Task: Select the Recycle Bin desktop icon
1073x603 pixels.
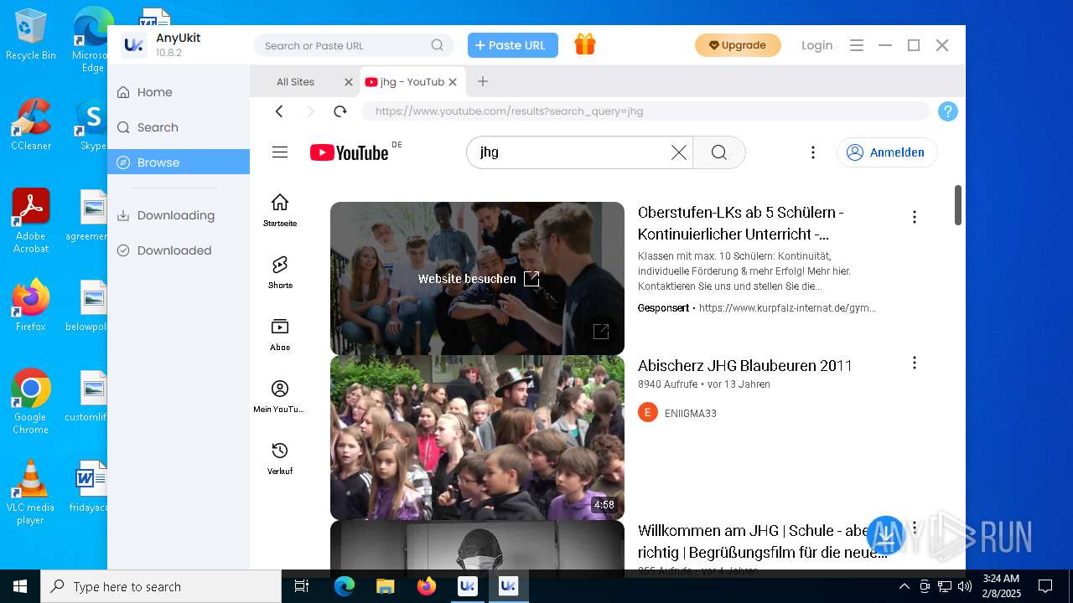Action: pos(30,35)
